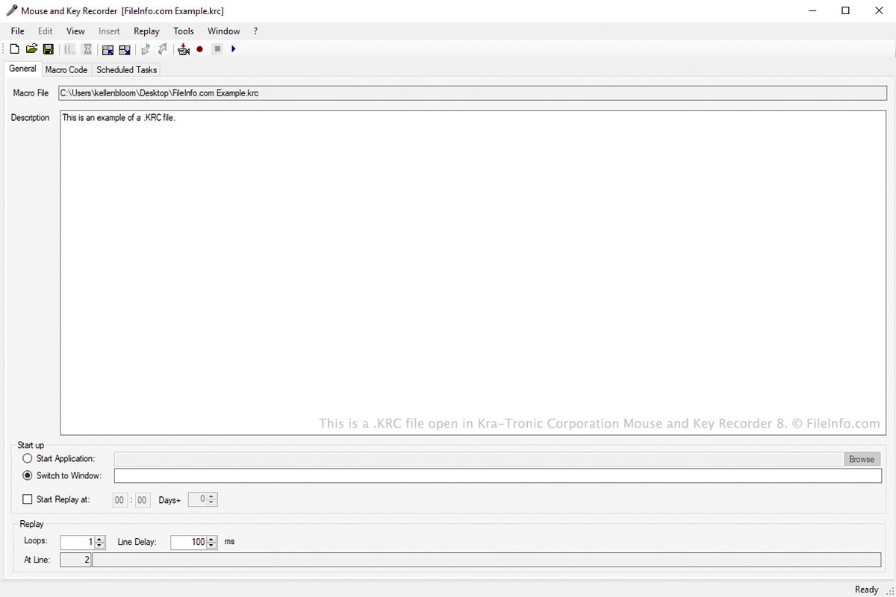Start recording with the red circle
This screenshot has width=896, height=597.
[199, 49]
